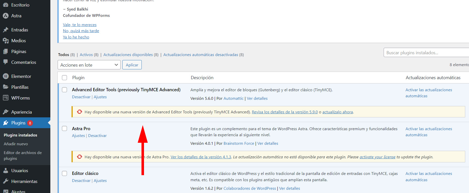Enable auto-updates for Astra Pro
469x193 pixels.
point(429,132)
